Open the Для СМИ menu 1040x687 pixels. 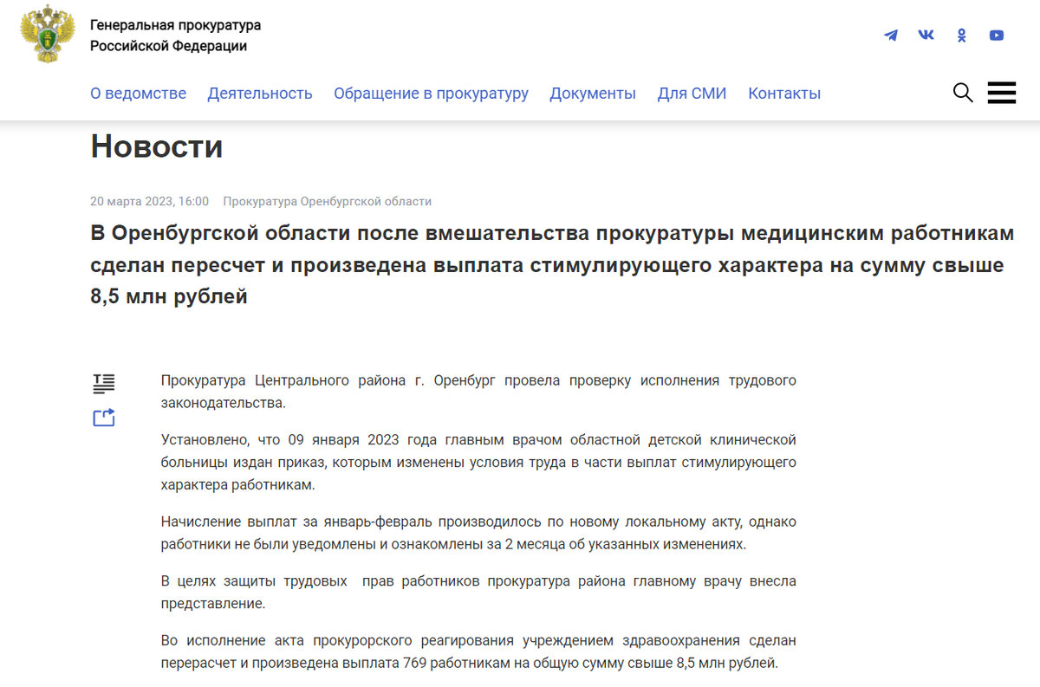(692, 93)
